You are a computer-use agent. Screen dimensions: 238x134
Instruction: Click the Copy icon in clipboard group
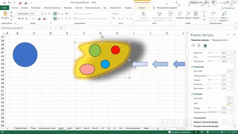(x=11, y=16)
